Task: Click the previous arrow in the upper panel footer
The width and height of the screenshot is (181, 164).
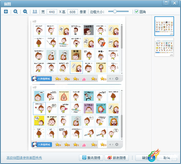Action: (x=110, y=79)
